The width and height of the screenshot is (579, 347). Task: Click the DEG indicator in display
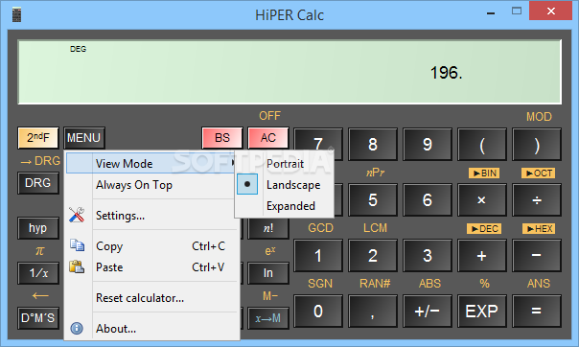point(78,49)
